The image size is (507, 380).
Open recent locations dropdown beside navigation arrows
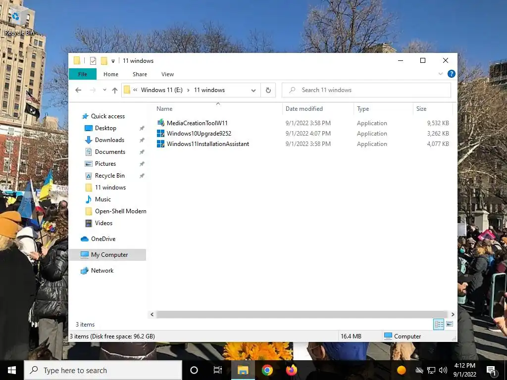click(104, 90)
